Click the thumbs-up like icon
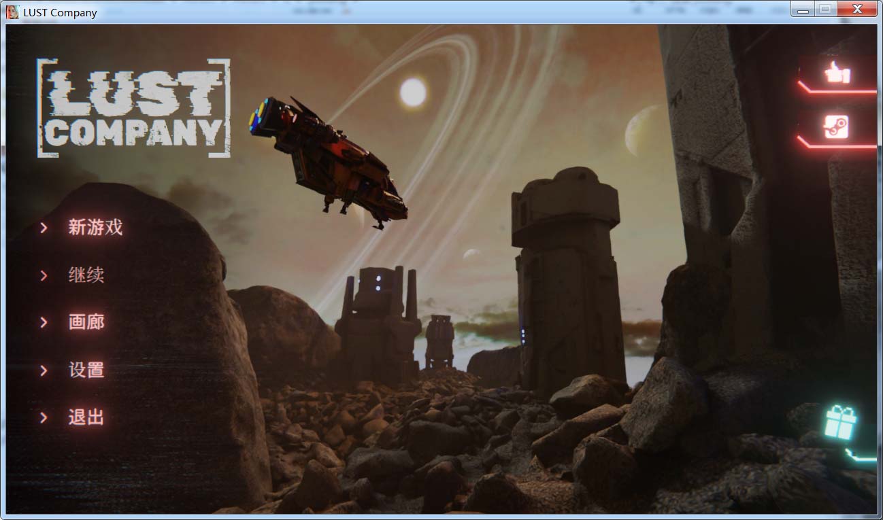 (x=837, y=73)
